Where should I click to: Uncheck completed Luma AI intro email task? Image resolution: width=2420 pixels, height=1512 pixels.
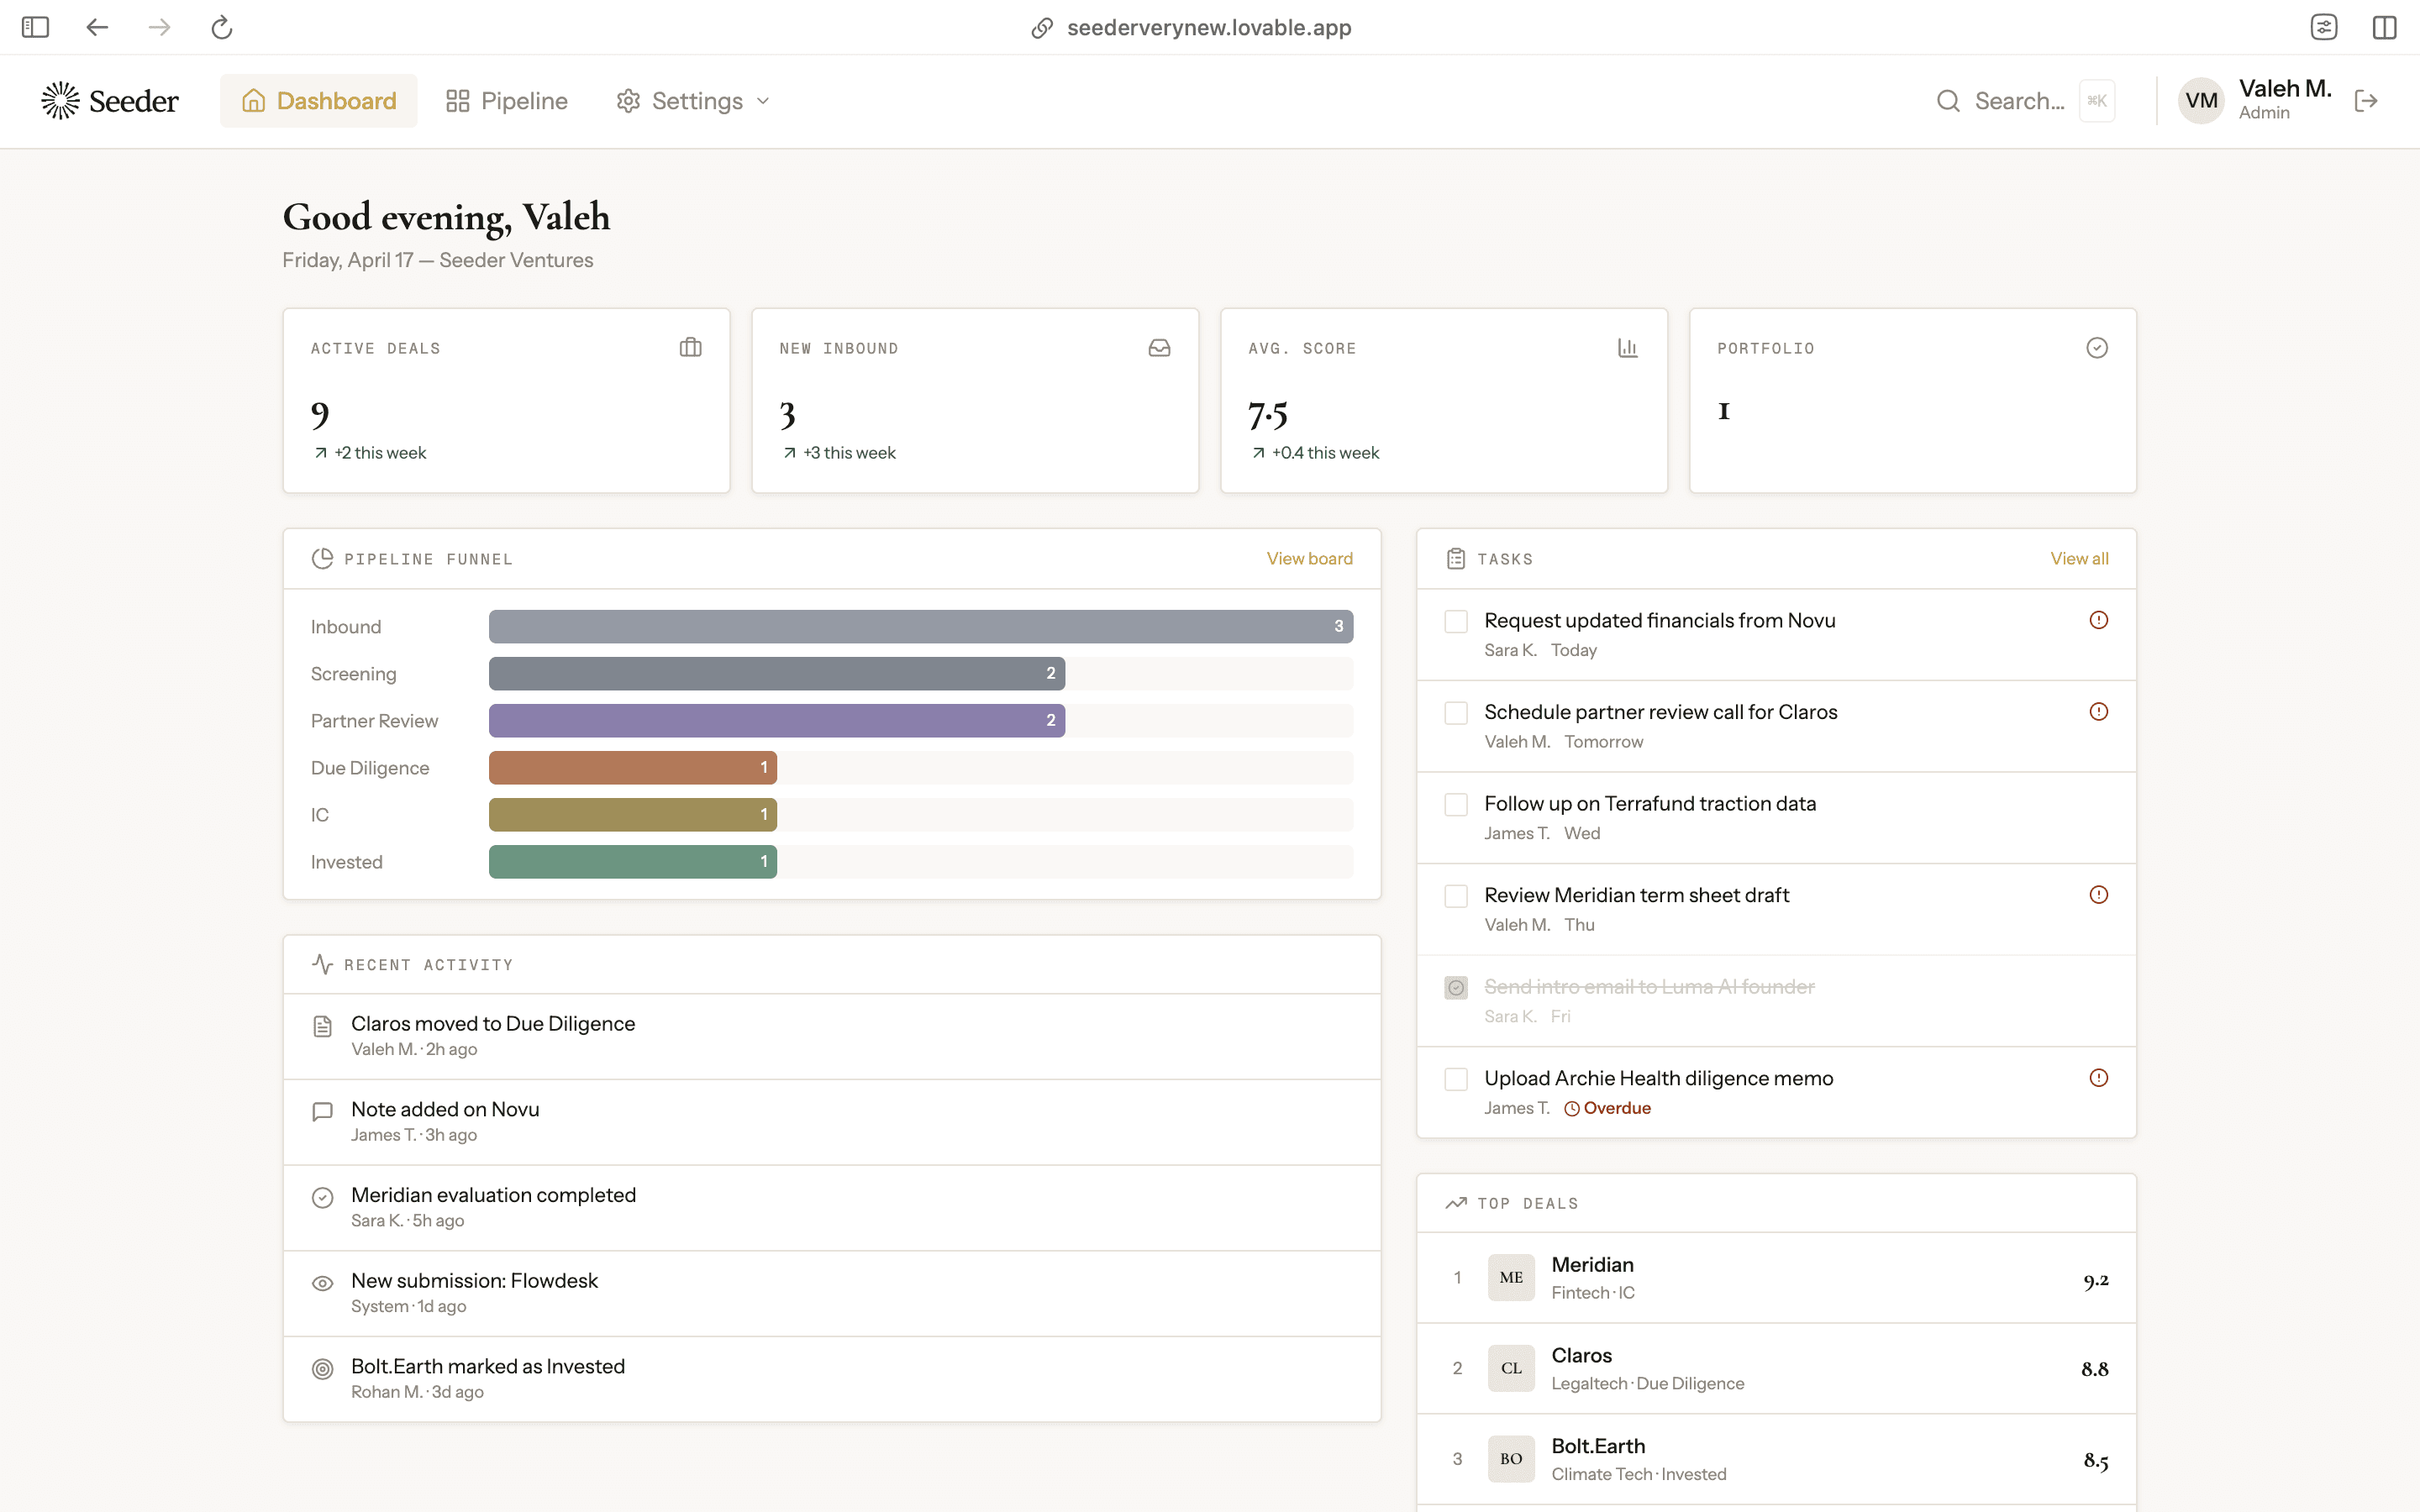[x=1456, y=988]
